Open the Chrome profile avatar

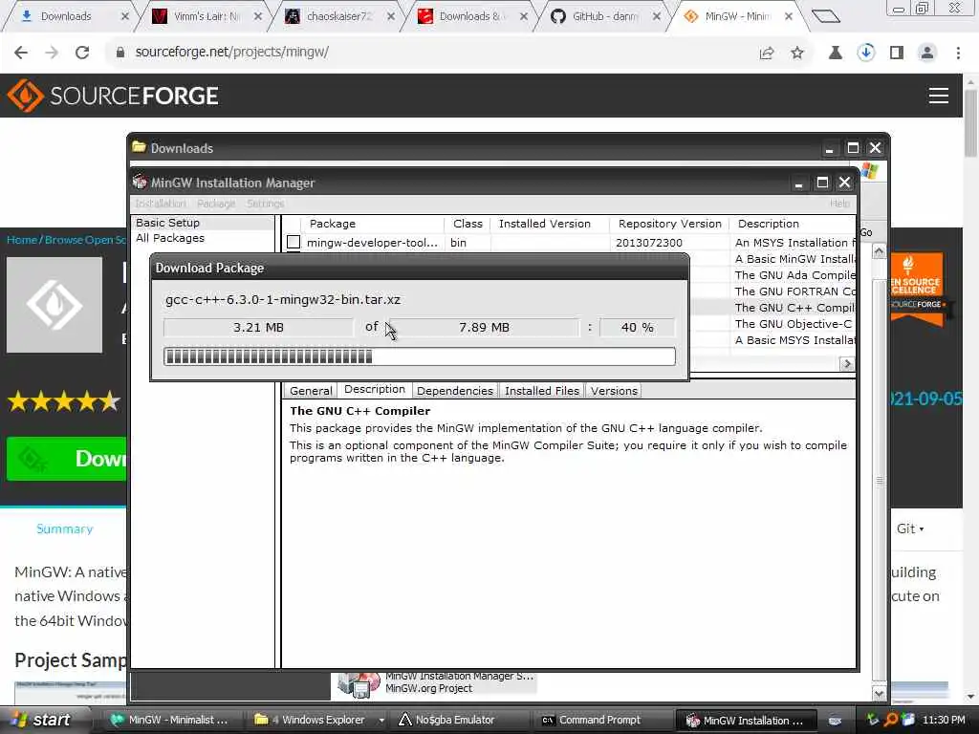pyautogui.click(x=927, y=54)
